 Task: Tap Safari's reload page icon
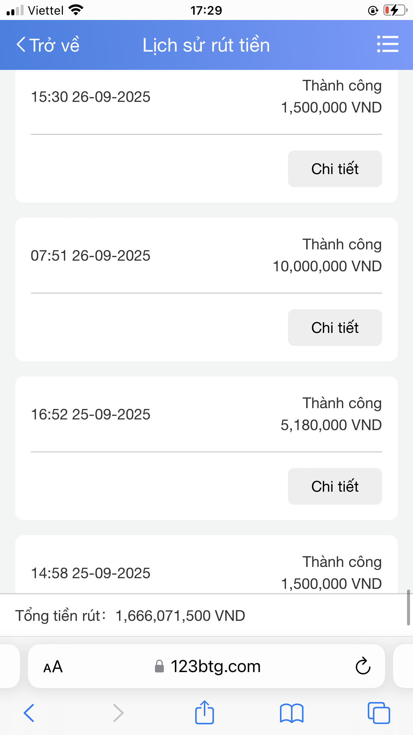pos(363,666)
